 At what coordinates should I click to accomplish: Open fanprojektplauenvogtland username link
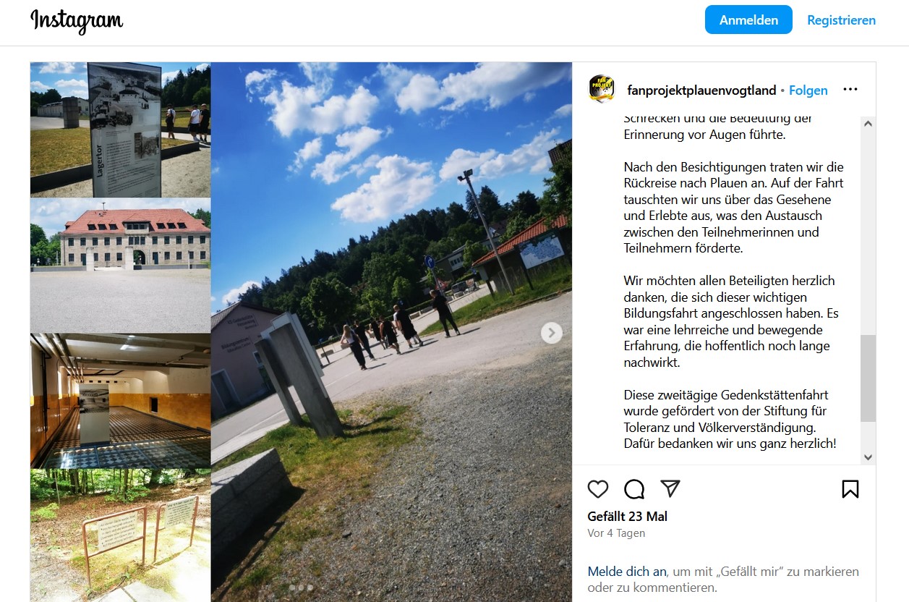701,90
